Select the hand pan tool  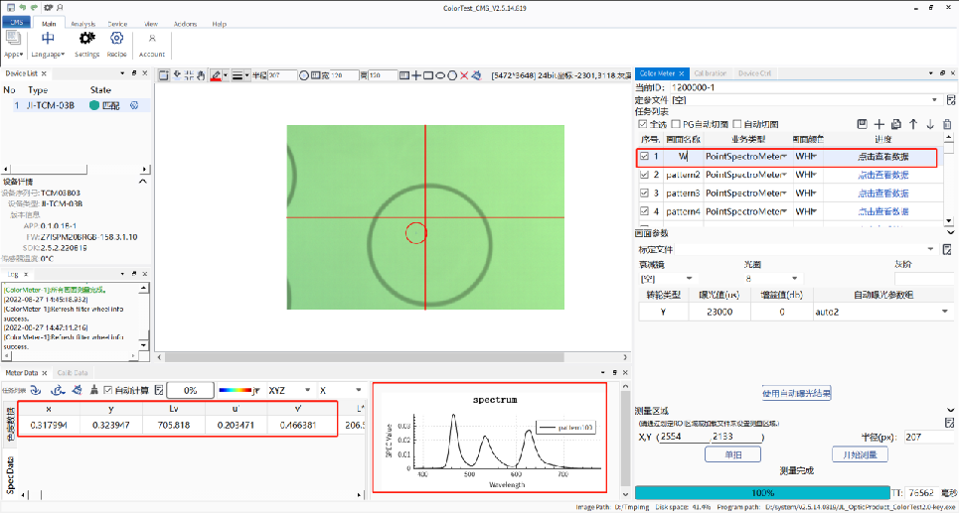click(x=201, y=74)
